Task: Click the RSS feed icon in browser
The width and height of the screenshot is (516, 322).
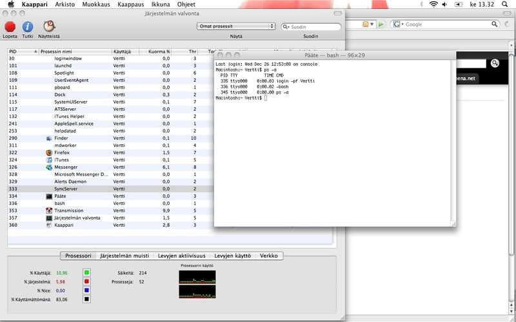Action: pyautogui.click(x=365, y=24)
